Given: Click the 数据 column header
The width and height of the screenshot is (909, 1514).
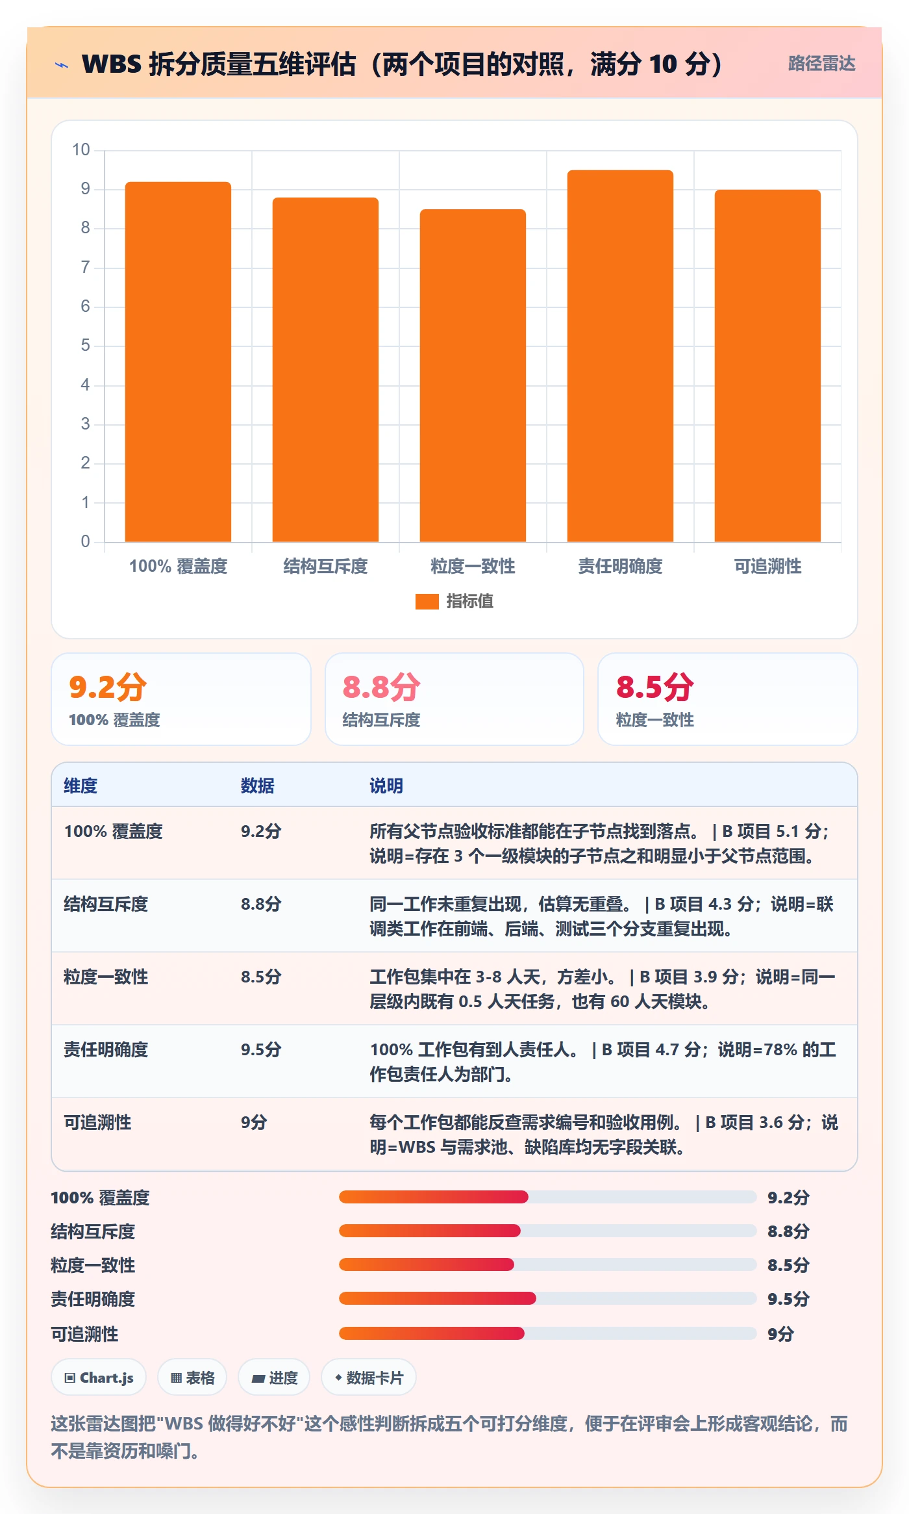Looking at the screenshot, I should tap(258, 786).
